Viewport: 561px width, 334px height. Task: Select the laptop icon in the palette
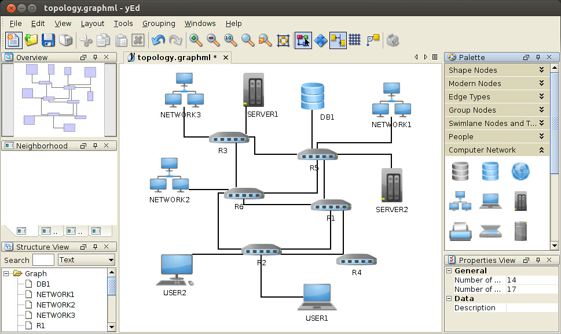490,200
